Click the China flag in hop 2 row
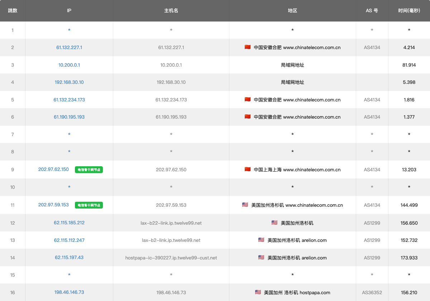Image resolution: width=430 pixels, height=301 pixels. coord(248,47)
